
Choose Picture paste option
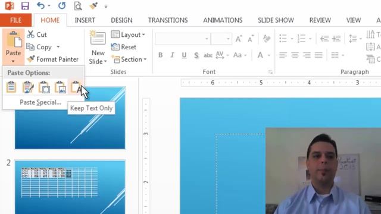pyautogui.click(x=60, y=87)
